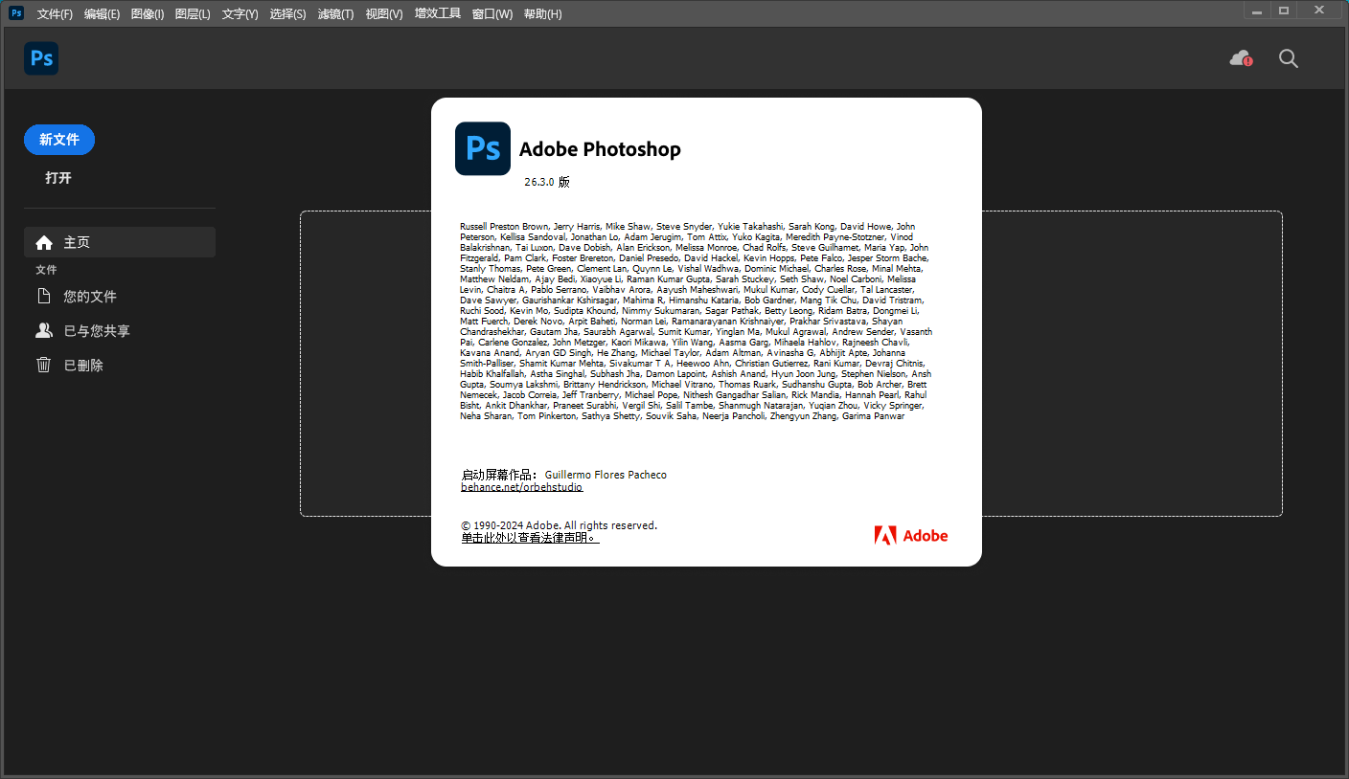
Task: Open the 图层(L) menu
Action: (x=193, y=14)
